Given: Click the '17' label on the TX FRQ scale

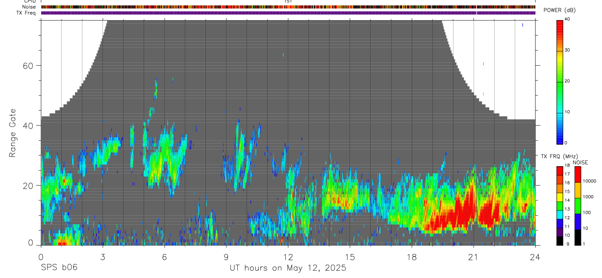Looking at the screenshot, I should point(567,174).
